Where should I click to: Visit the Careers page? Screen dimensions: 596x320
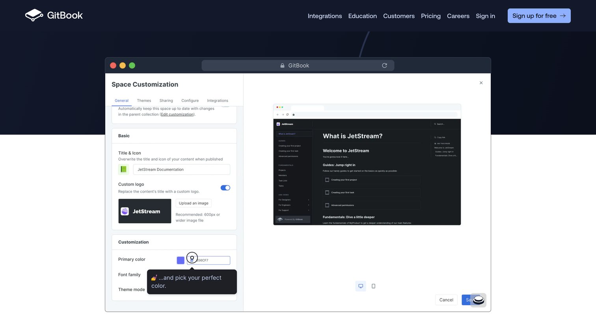[x=458, y=16]
